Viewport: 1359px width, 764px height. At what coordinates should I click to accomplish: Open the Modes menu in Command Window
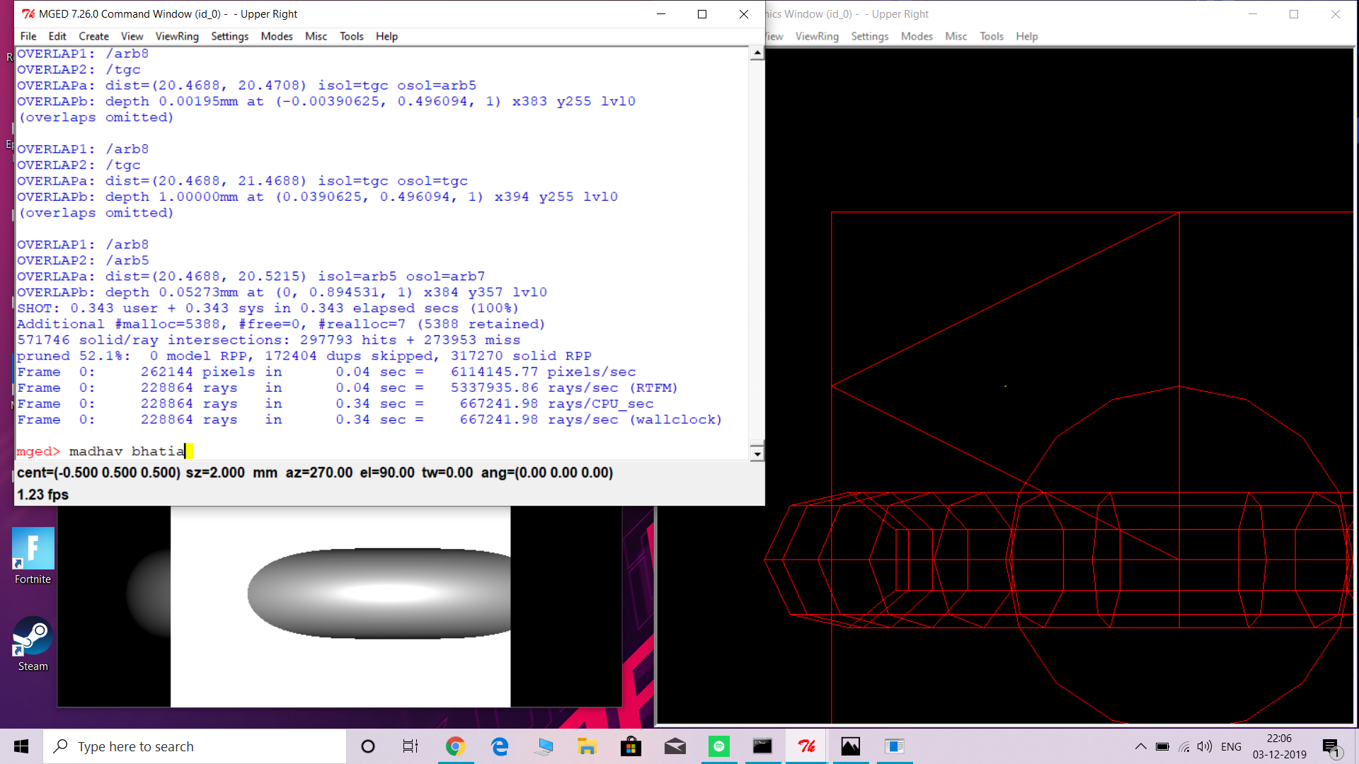(277, 36)
